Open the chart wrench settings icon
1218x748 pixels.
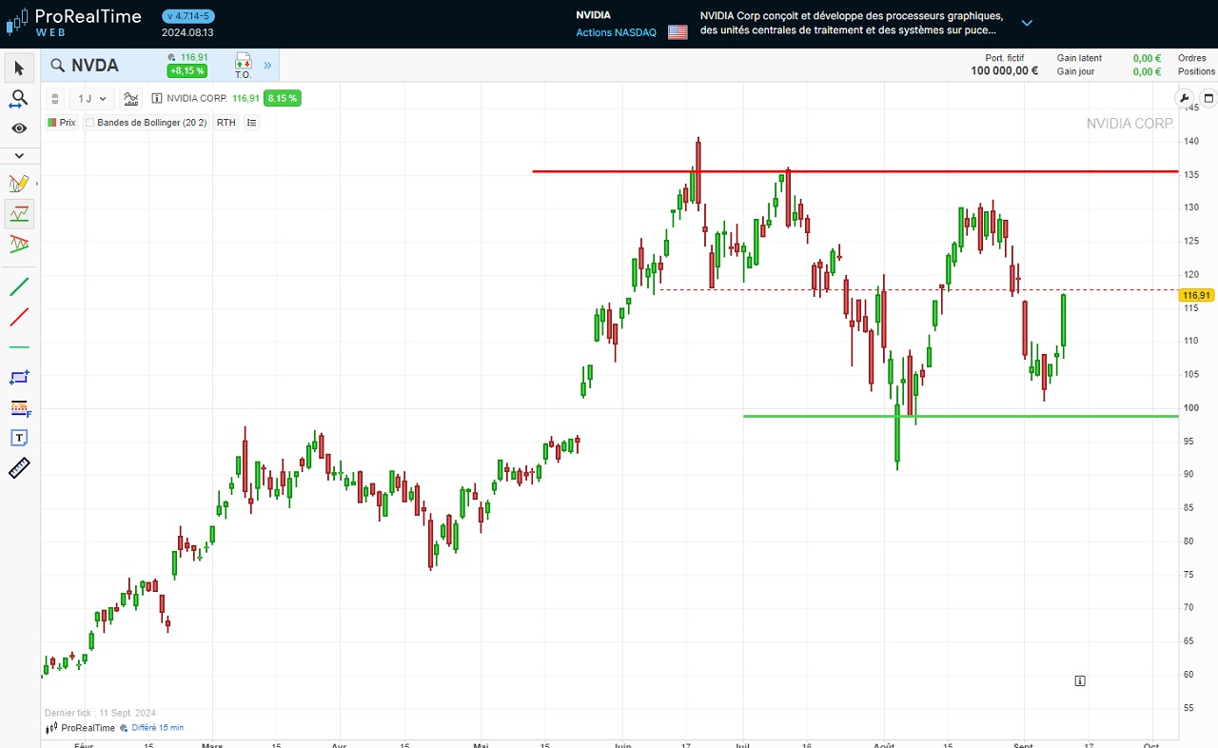click(1185, 97)
